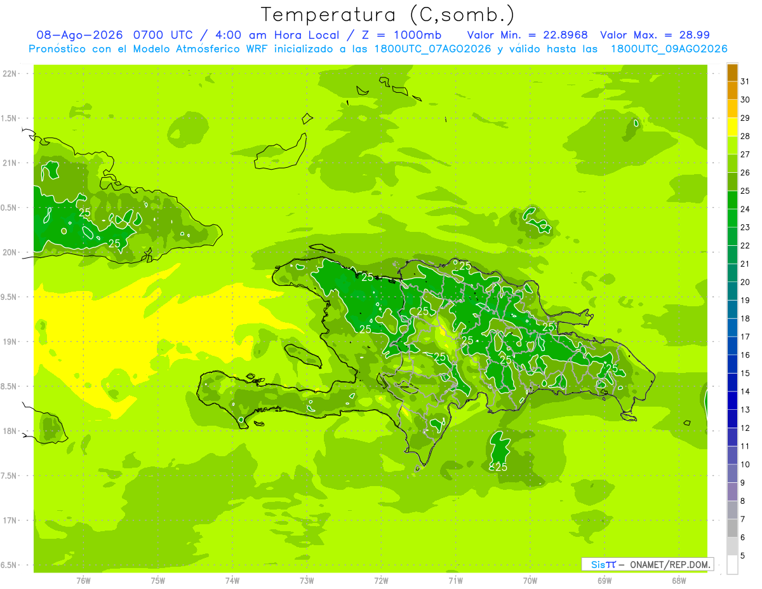Pick the grey swatch between 6 and 7
The height and width of the screenshot is (589, 762).
[x=732, y=529]
